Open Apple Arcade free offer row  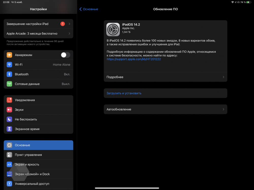[x=38, y=33]
